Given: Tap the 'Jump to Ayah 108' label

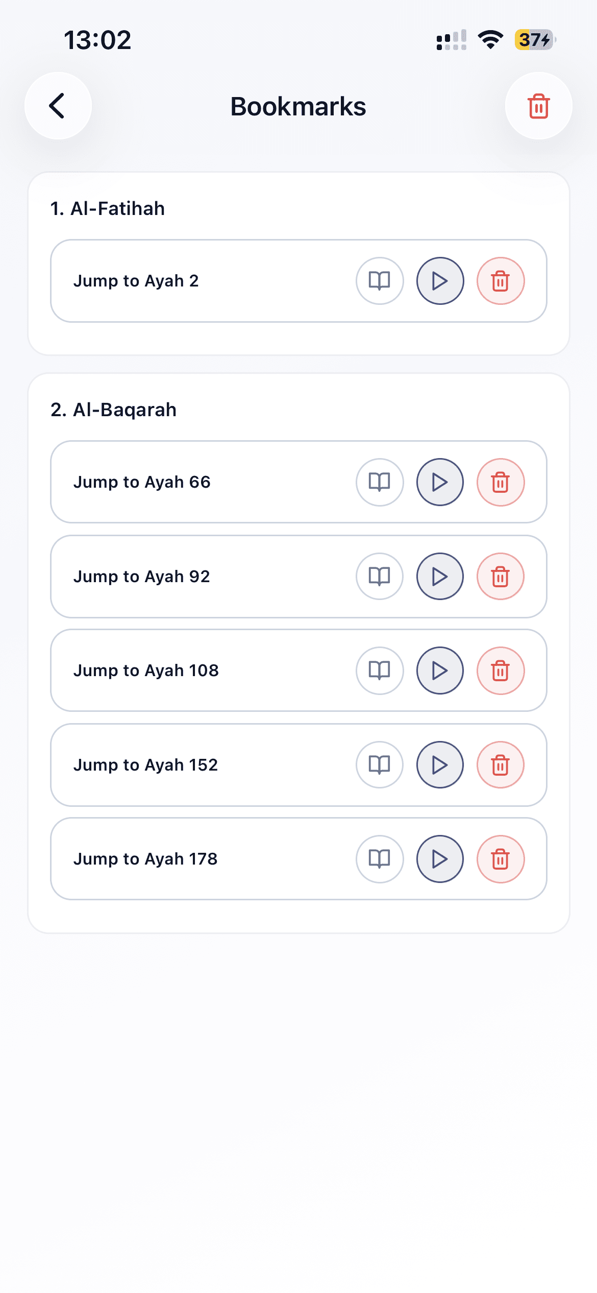Looking at the screenshot, I should 146,671.
